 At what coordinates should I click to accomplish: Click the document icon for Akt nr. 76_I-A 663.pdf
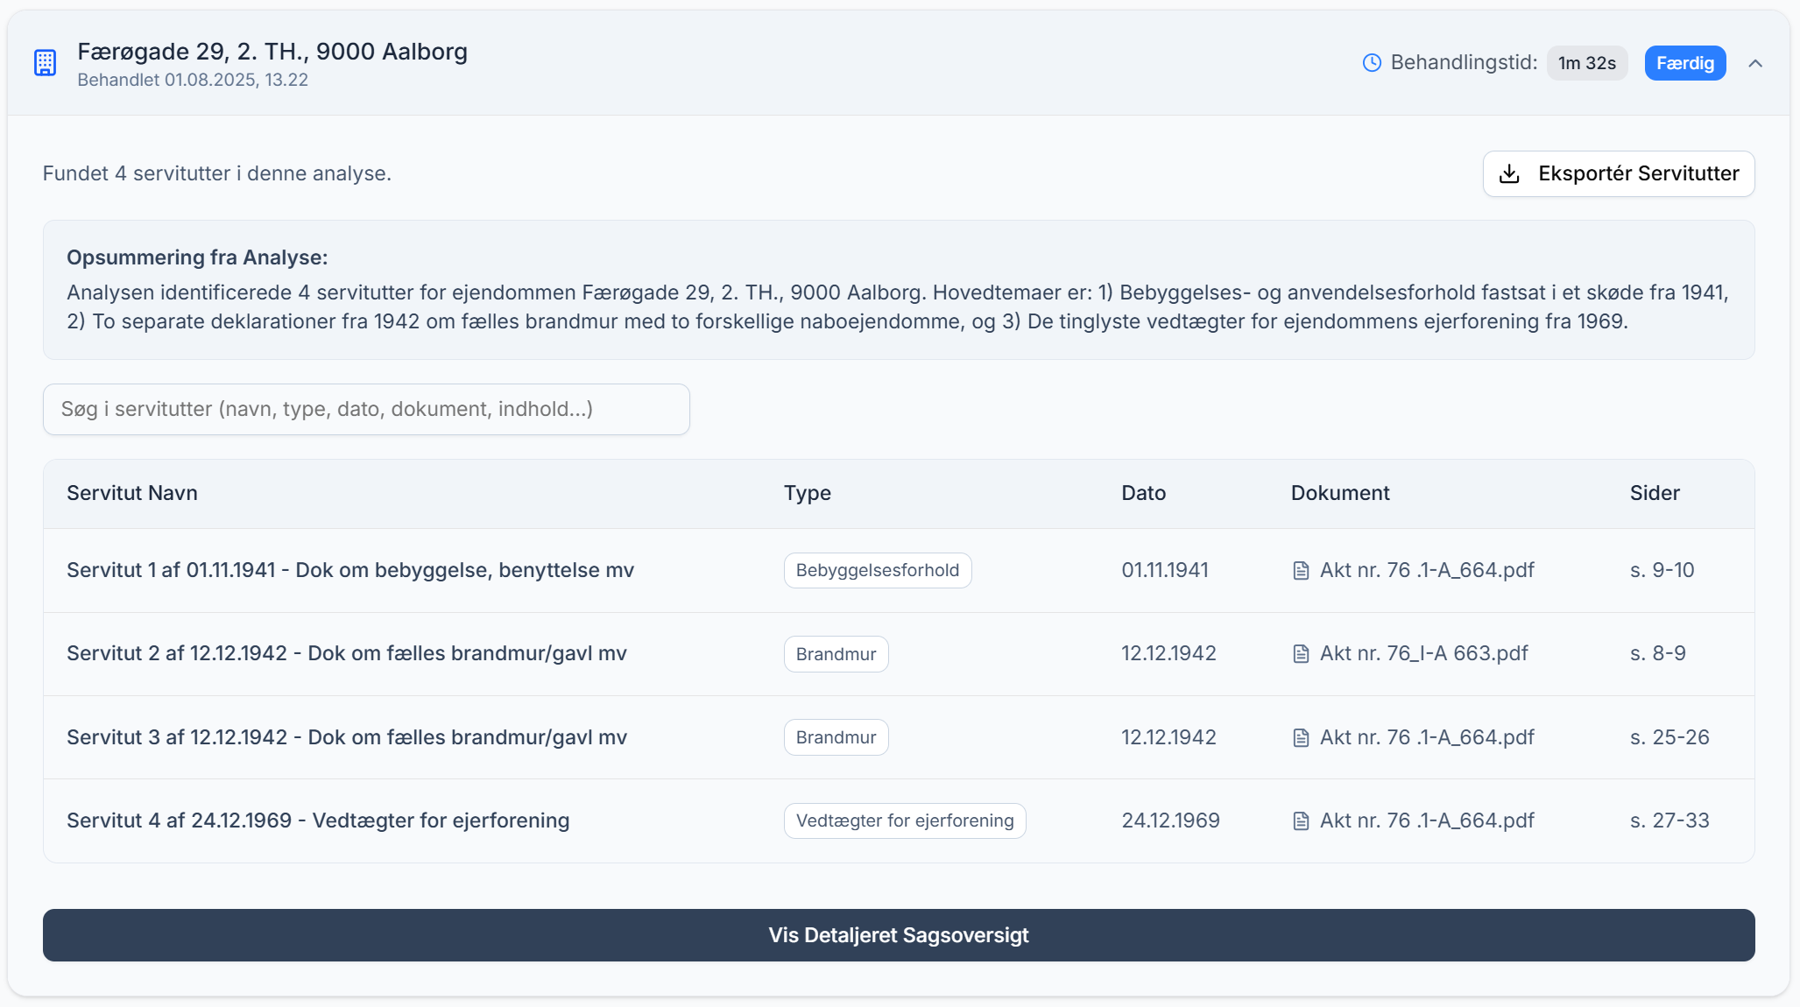(x=1302, y=653)
